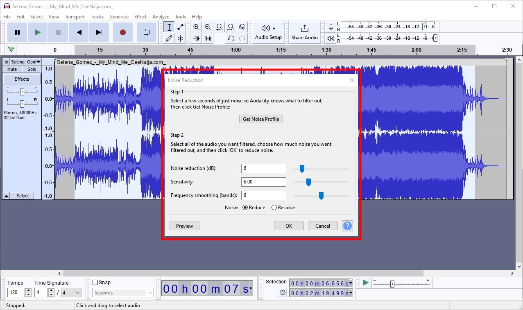Click the Sensitivity value field
The width and height of the screenshot is (523, 310).
[264, 182]
